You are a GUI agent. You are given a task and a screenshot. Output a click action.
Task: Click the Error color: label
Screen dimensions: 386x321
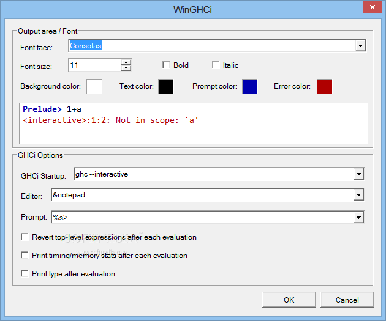point(292,86)
